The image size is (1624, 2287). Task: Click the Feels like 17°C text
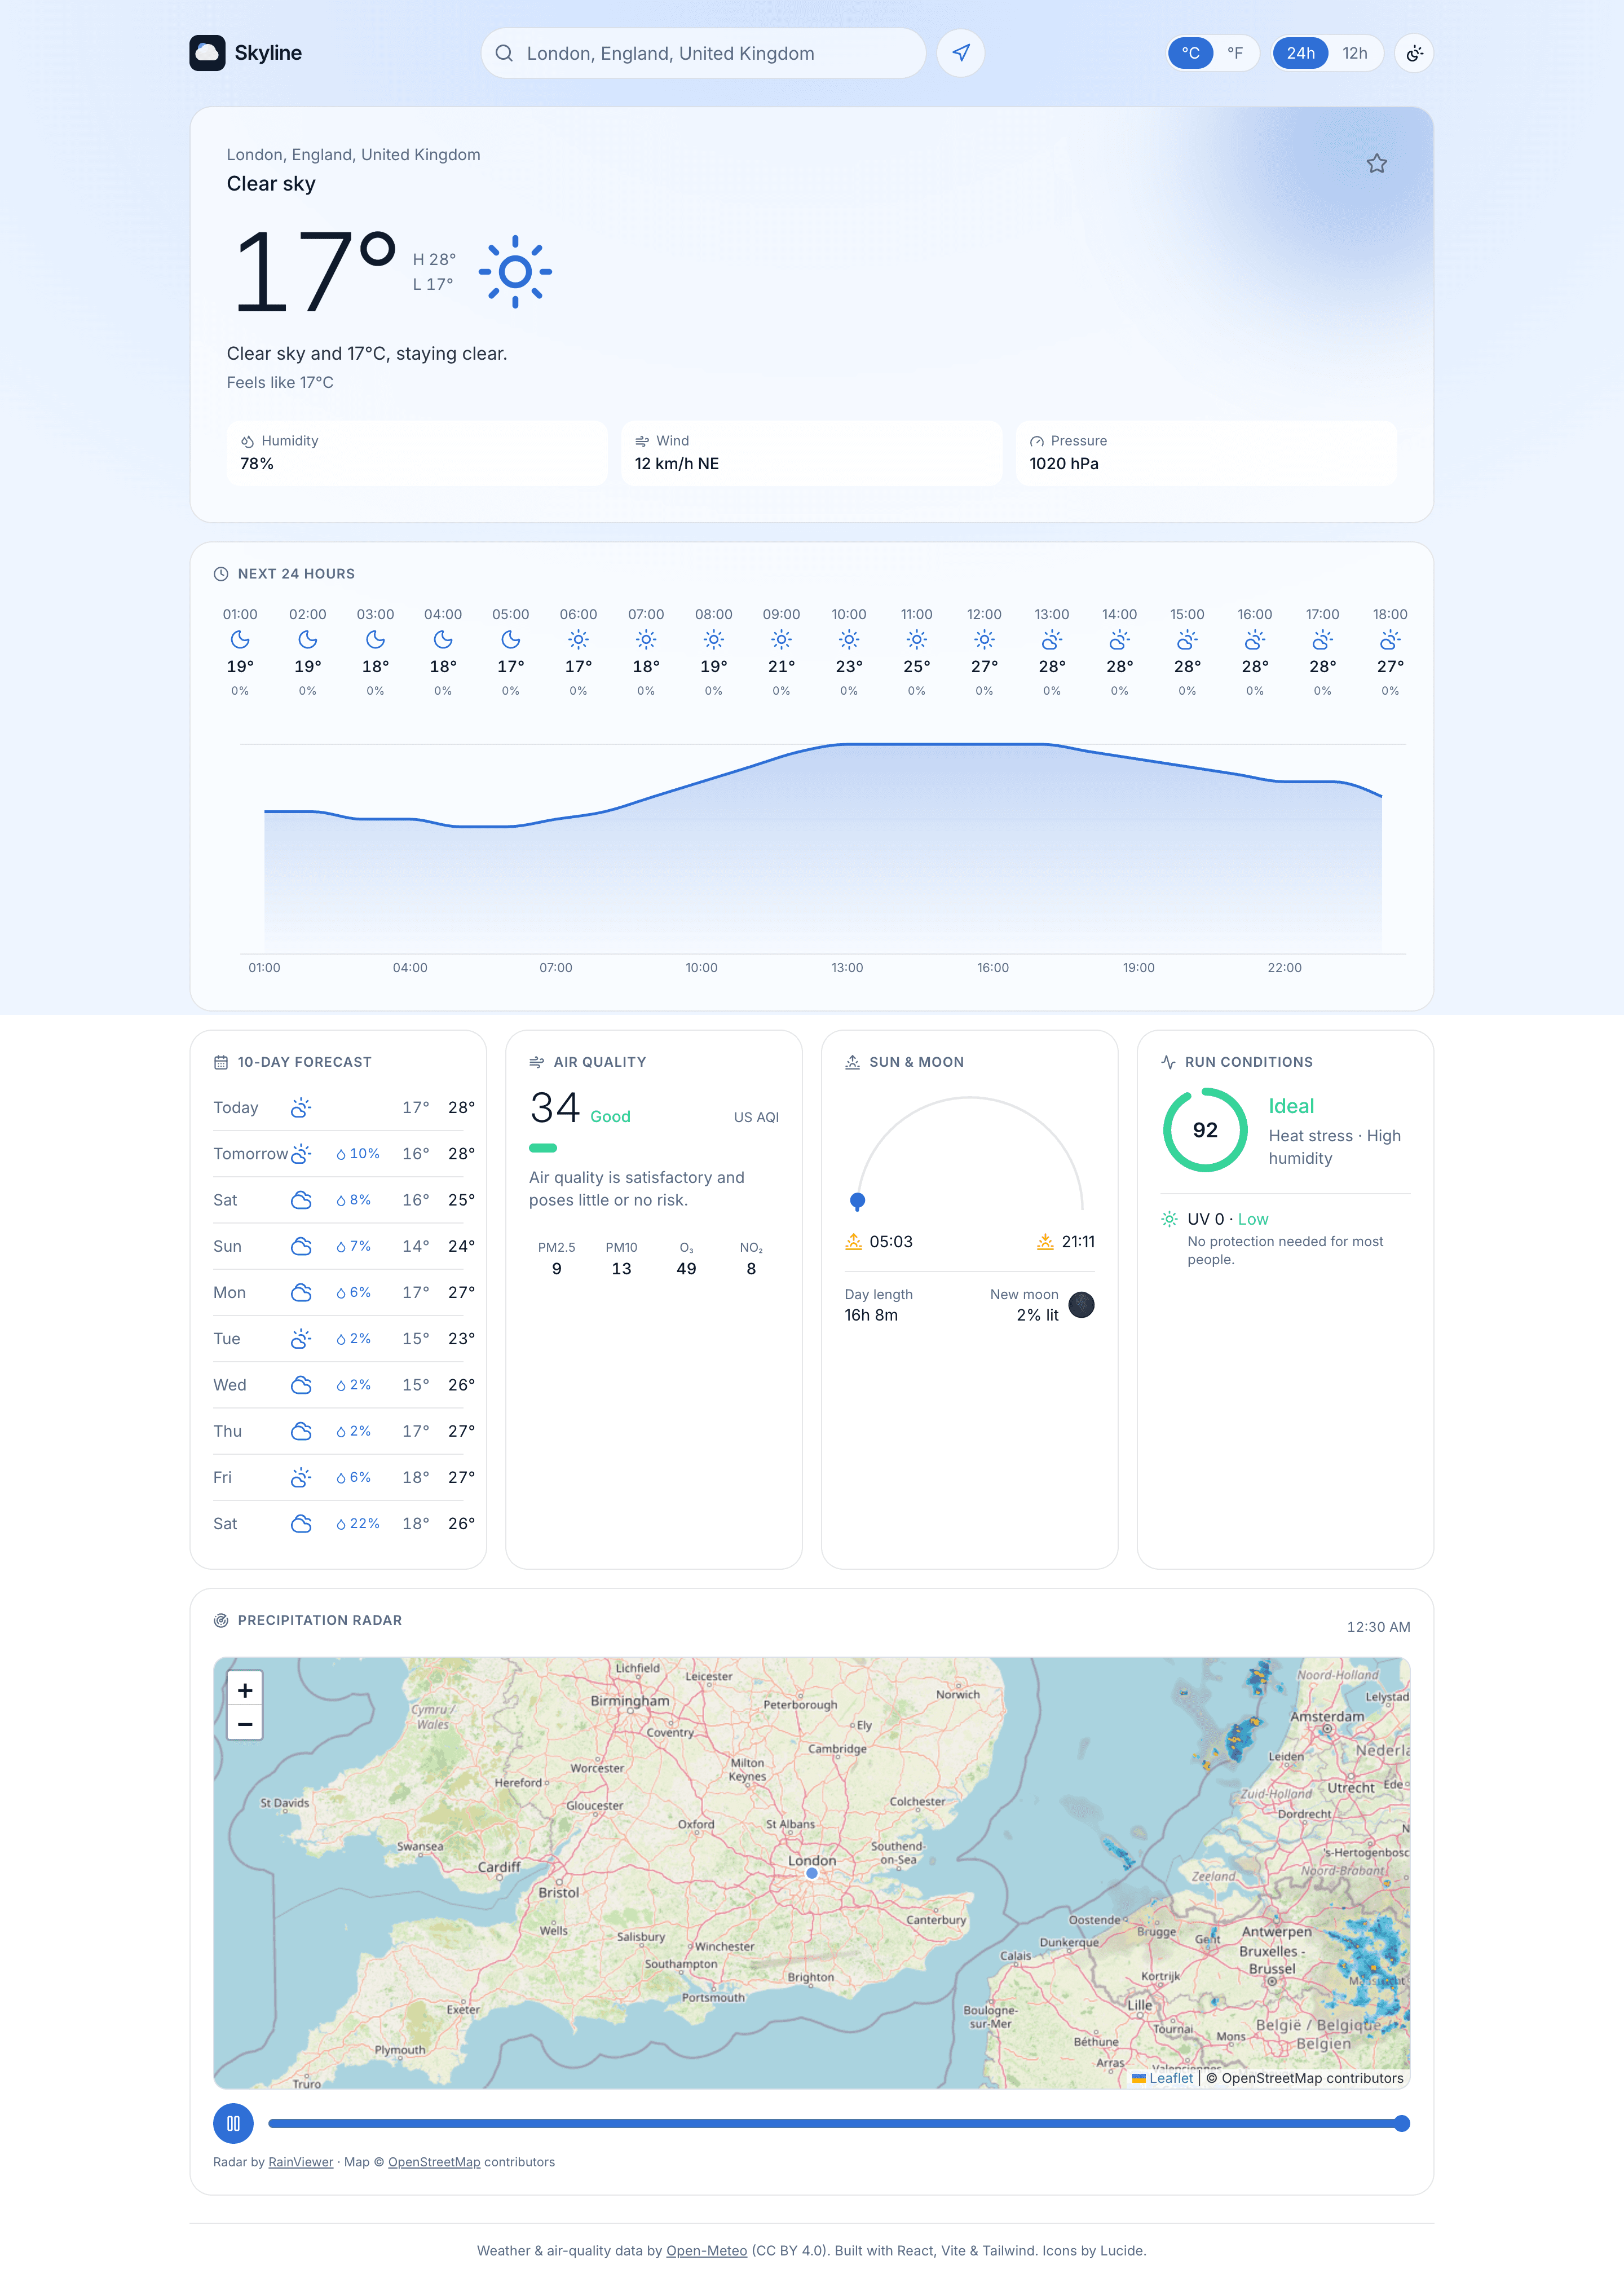coord(280,382)
